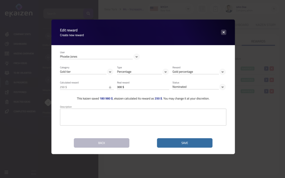Click the Description text area
This screenshot has width=285, height=178.
coord(143,117)
